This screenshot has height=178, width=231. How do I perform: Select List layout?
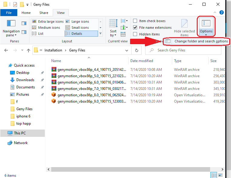click(38, 34)
